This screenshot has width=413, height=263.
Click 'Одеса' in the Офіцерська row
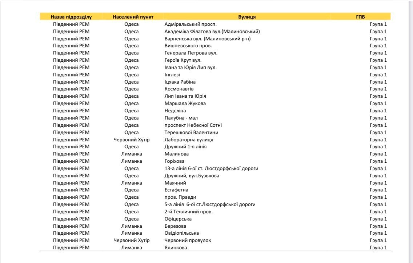[x=132, y=219]
